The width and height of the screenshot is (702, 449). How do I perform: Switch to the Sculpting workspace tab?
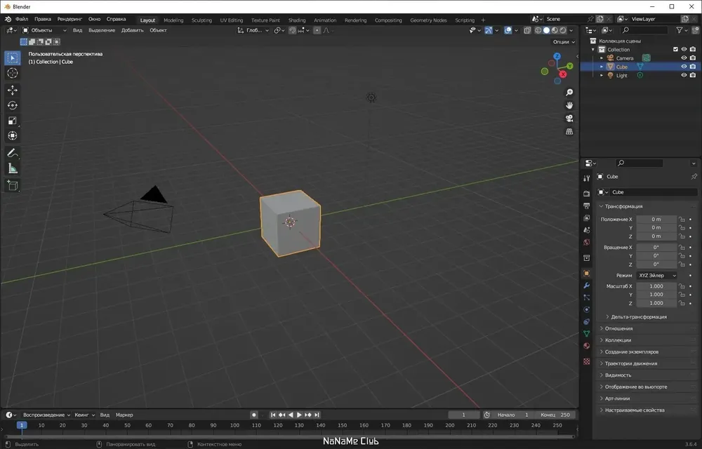[x=201, y=20]
